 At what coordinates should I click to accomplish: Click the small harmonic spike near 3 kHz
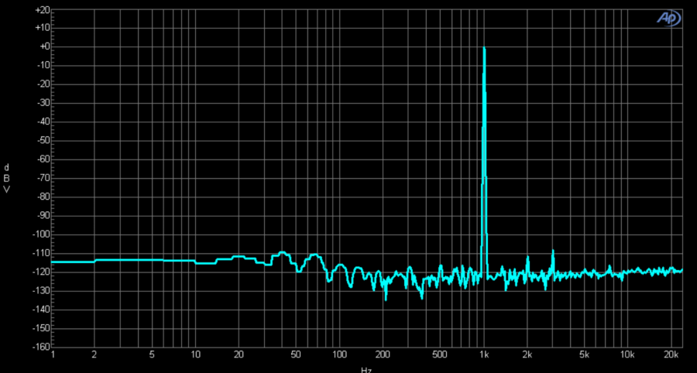553,252
